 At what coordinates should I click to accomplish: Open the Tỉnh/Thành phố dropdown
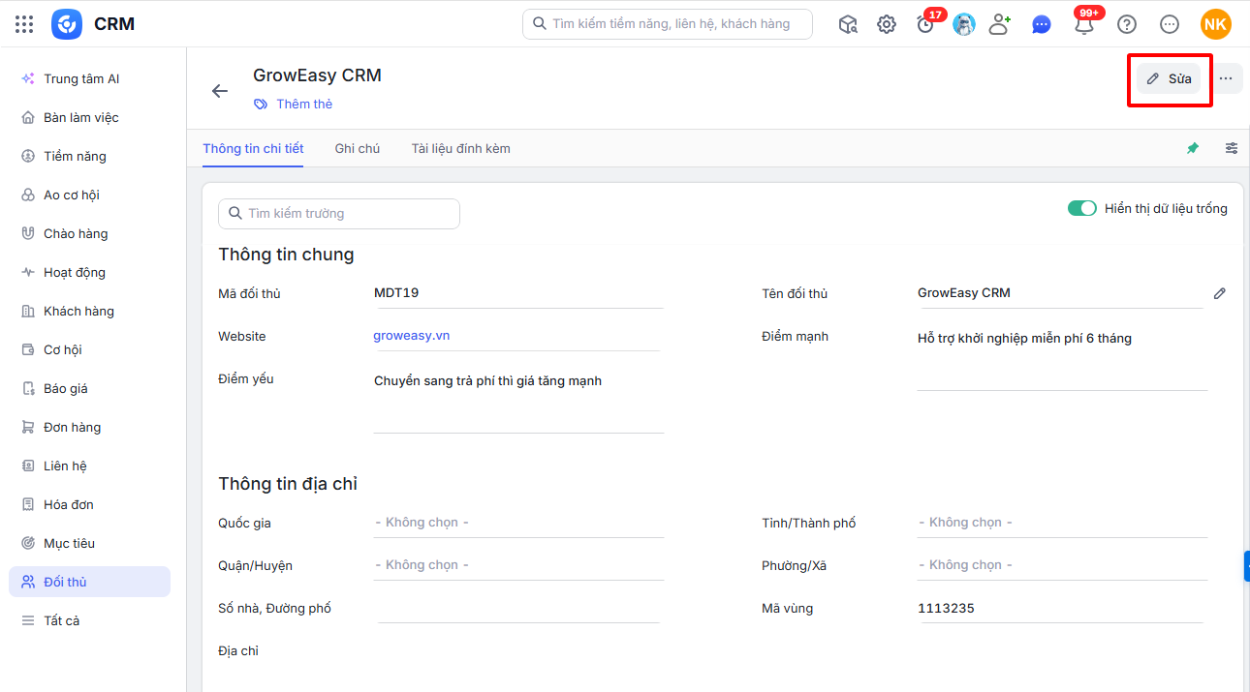click(x=1062, y=523)
